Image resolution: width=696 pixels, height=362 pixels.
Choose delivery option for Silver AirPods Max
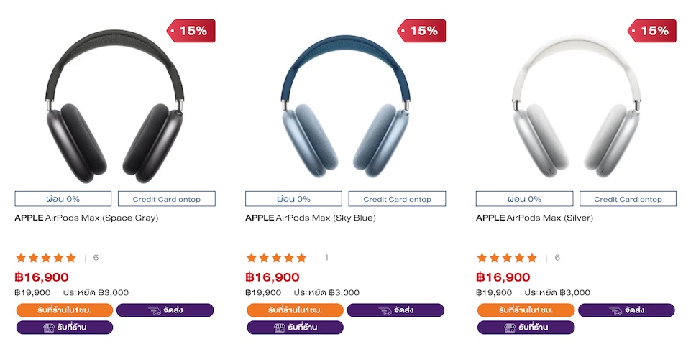(x=626, y=310)
